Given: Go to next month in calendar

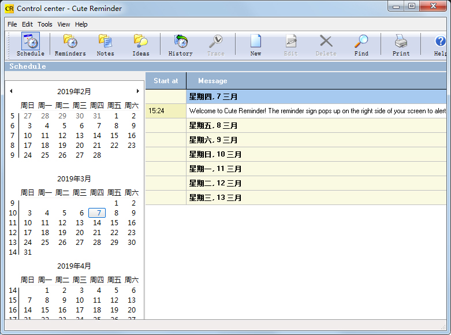Looking at the screenshot, I should (x=138, y=91).
